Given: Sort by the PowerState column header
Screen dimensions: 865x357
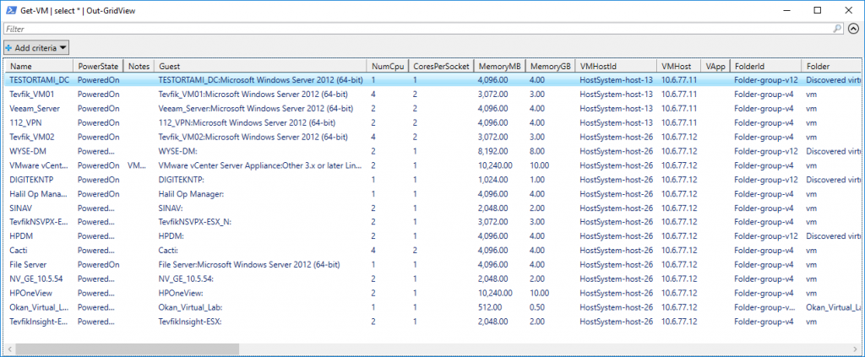Looking at the screenshot, I should click(x=98, y=66).
